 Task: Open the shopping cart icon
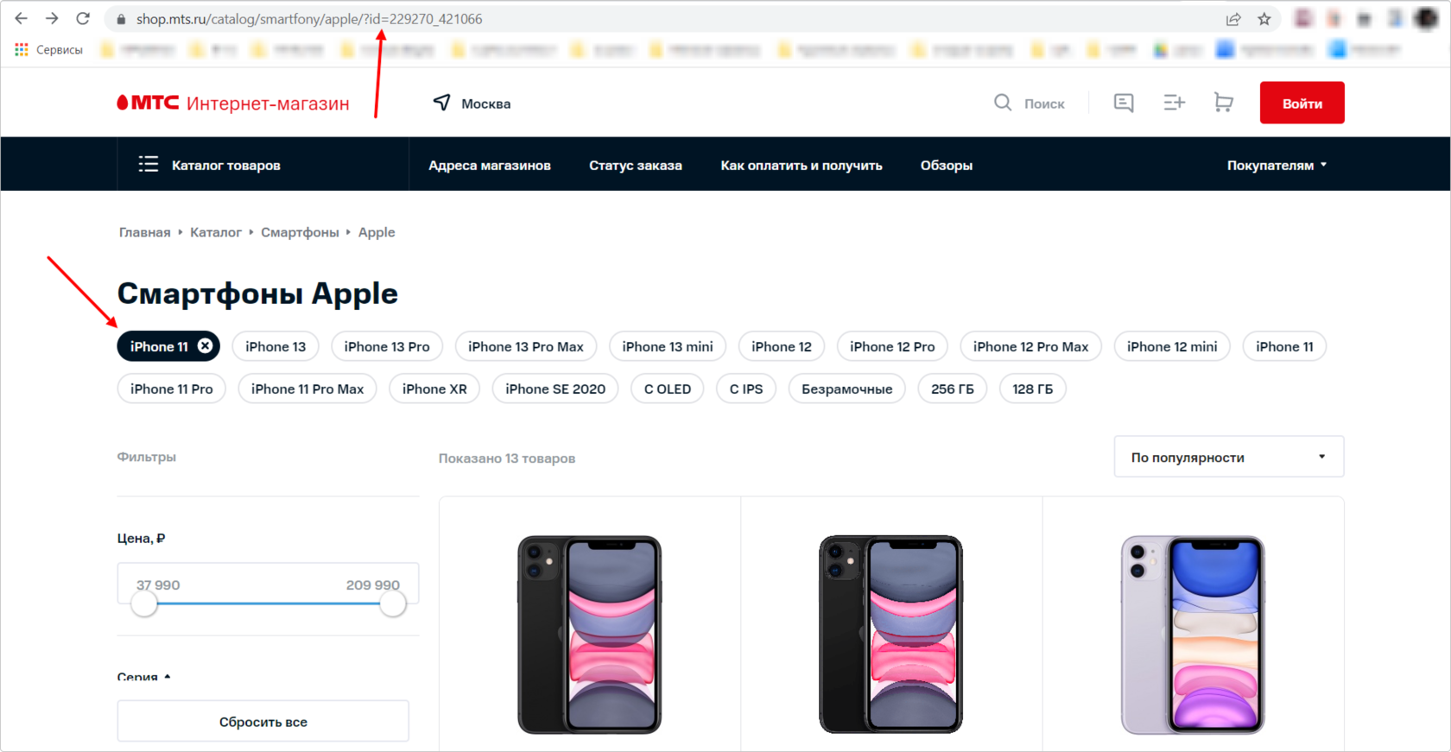pyautogui.click(x=1223, y=103)
